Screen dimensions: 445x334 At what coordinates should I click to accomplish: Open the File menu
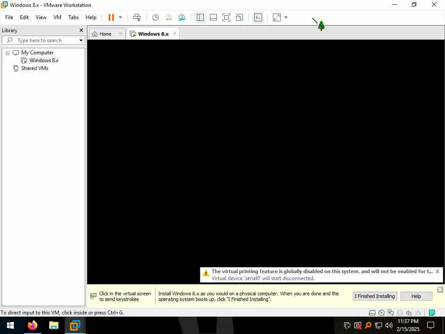pos(9,17)
